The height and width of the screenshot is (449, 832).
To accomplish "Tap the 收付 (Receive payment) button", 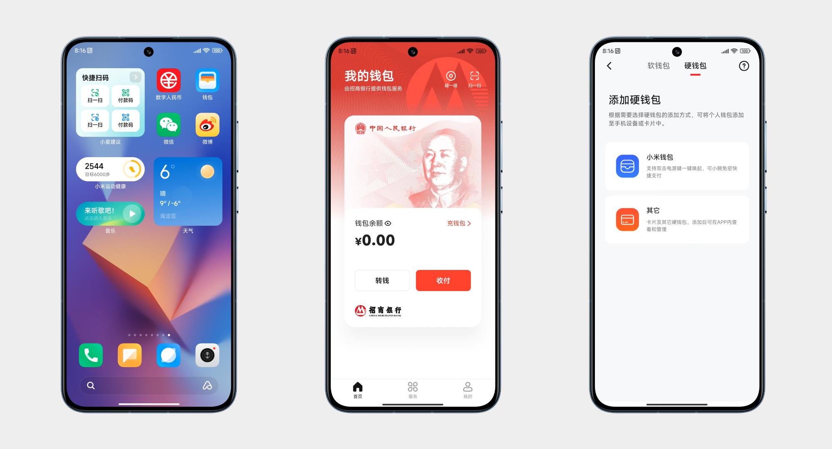I will coord(443,280).
